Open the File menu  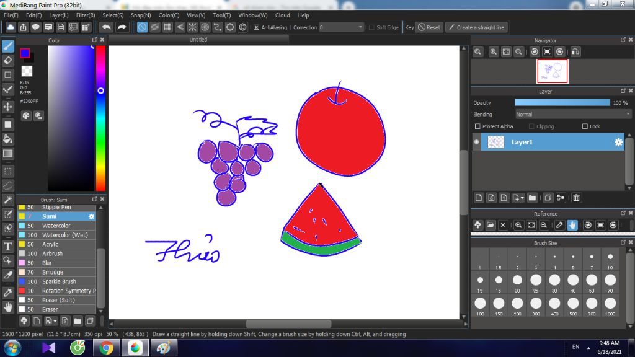[x=11, y=15]
